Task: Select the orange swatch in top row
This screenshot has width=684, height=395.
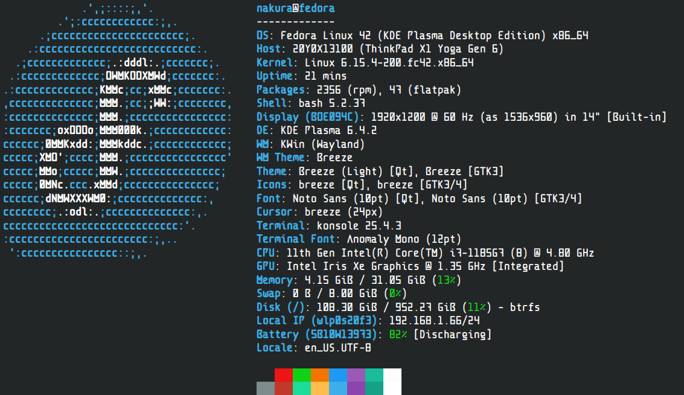Action: point(320,375)
